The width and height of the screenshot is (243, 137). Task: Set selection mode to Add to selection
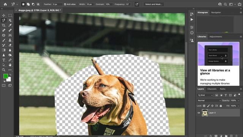pyautogui.click(x=28, y=4)
